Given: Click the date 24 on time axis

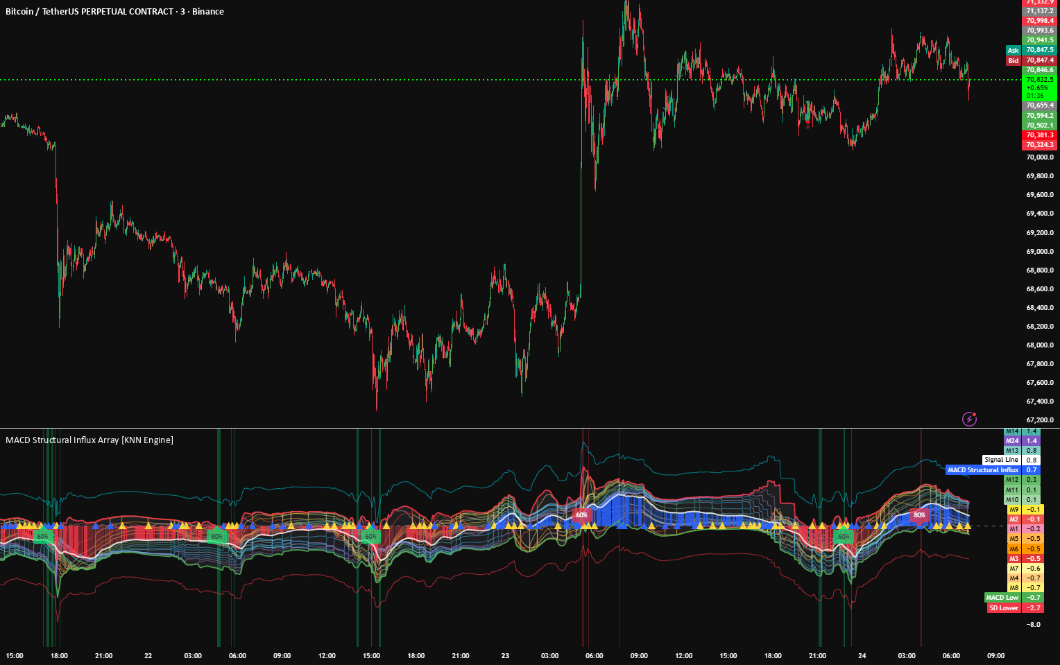Looking at the screenshot, I should 862,655.
